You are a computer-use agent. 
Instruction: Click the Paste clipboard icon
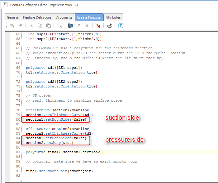(x=49, y=26)
